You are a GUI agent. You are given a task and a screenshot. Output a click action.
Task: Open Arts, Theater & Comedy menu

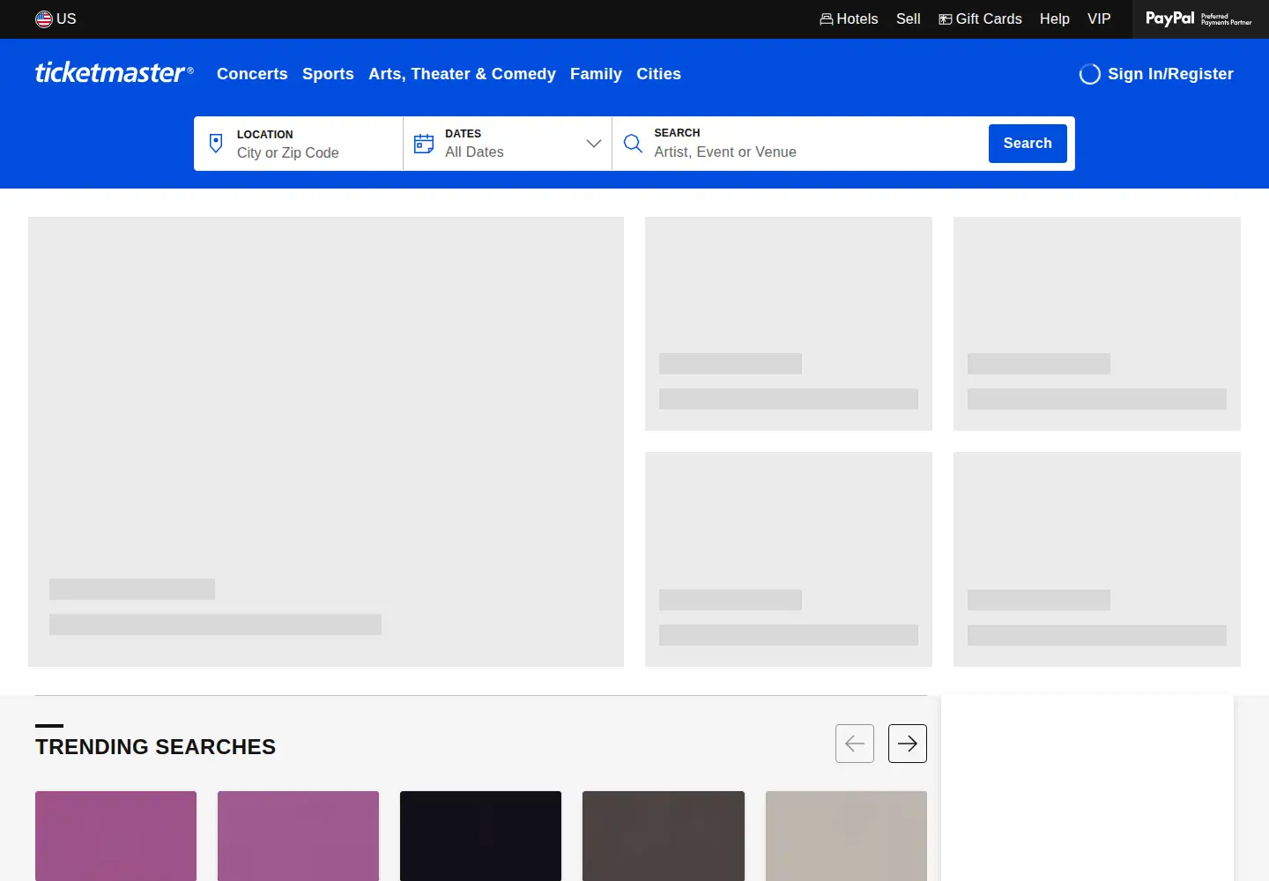462,74
